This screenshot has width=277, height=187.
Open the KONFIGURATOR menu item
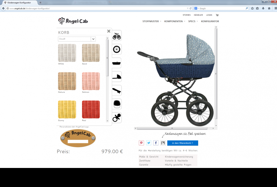tap(210, 21)
